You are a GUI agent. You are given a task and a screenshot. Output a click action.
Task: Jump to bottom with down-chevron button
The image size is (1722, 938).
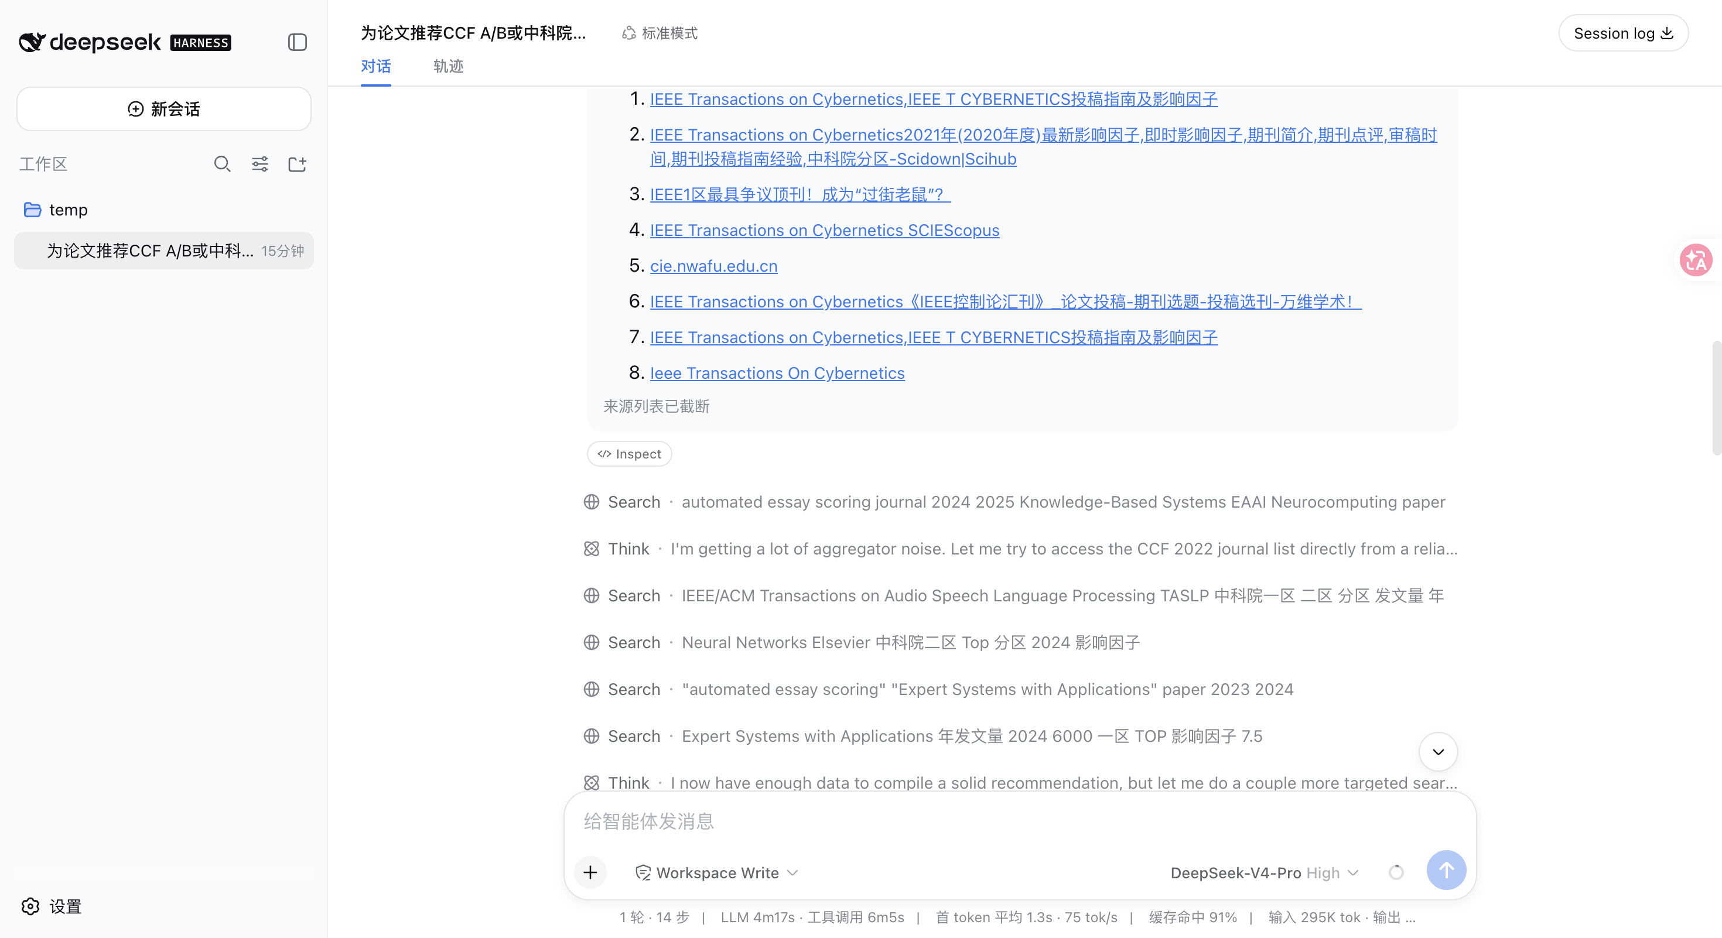click(x=1439, y=752)
